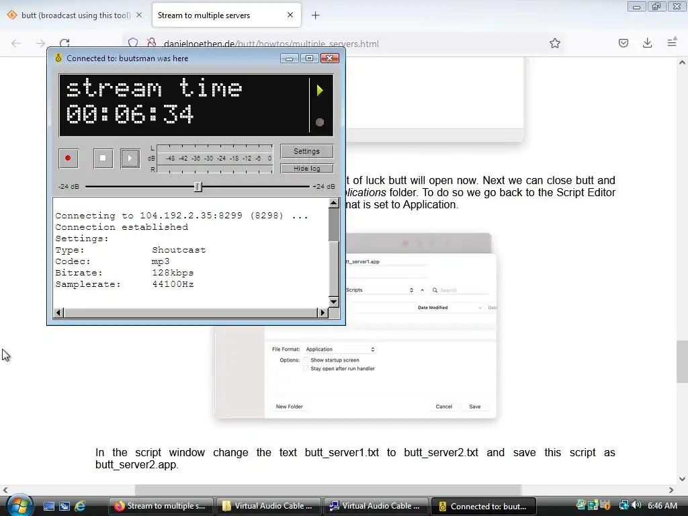Click the red record button in butt
688x516 pixels.
(68, 159)
